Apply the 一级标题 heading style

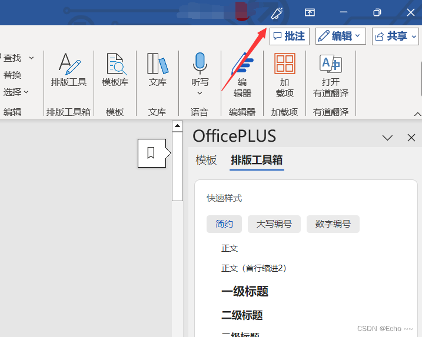[245, 291]
